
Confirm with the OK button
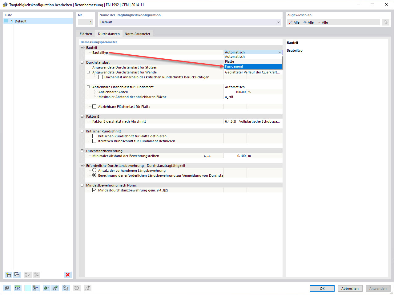322,289
